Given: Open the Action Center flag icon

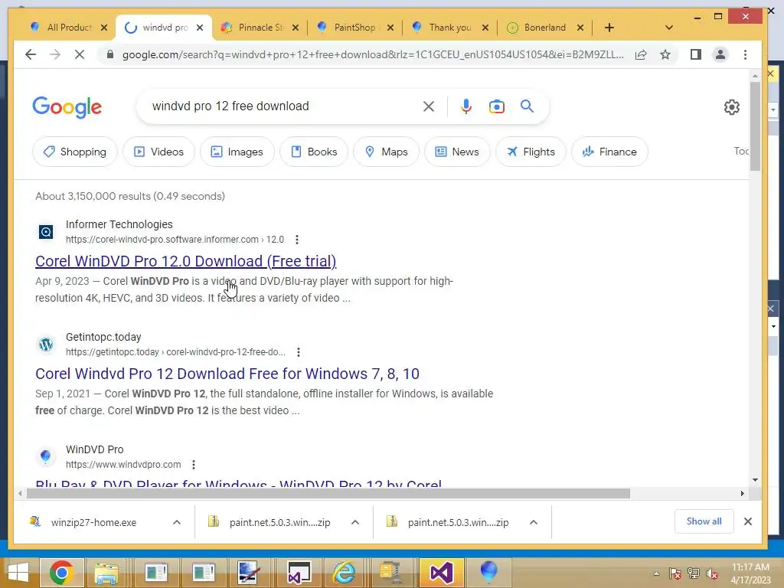Looking at the screenshot, I should 675,573.
